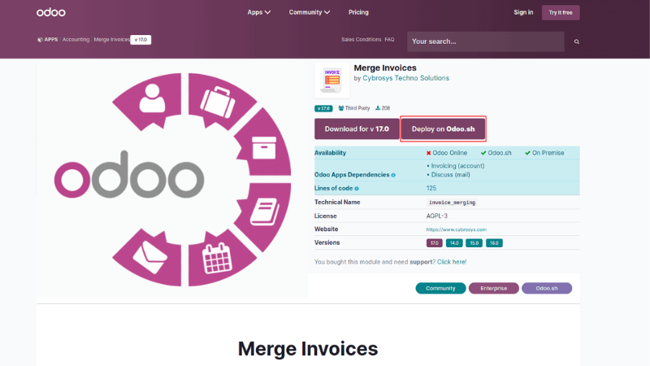Open the Odoo logo home link
The width and height of the screenshot is (650, 366).
pos(50,12)
